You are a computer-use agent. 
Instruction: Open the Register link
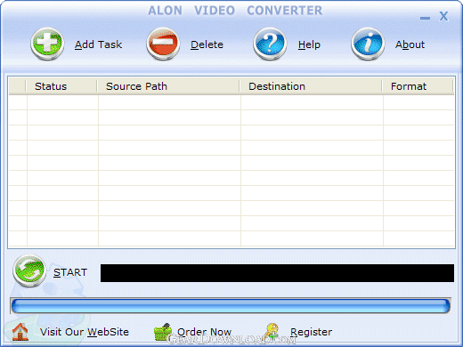pos(311,332)
